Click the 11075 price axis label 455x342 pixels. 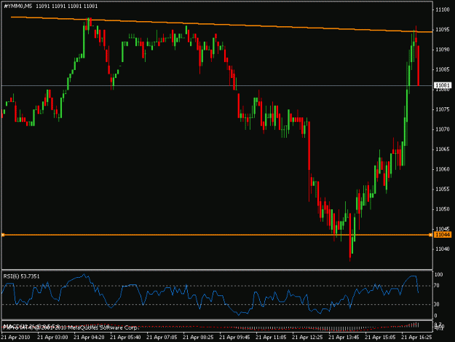pyautogui.click(x=443, y=109)
